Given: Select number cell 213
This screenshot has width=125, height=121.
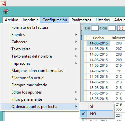Looking at the screenshot, I should tap(118, 82).
